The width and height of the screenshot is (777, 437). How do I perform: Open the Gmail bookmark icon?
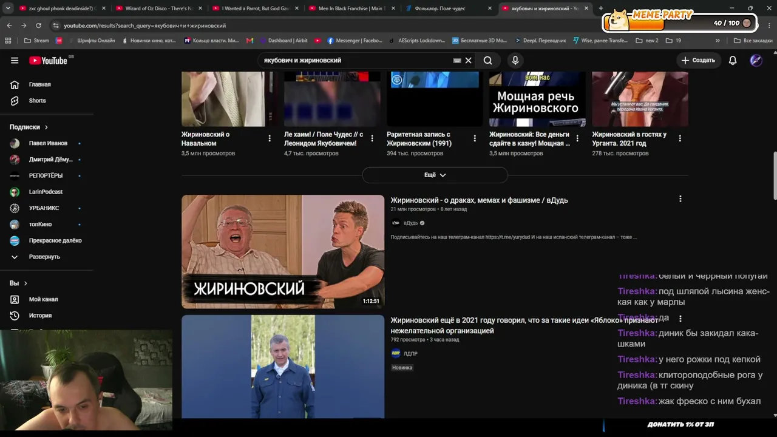click(249, 41)
